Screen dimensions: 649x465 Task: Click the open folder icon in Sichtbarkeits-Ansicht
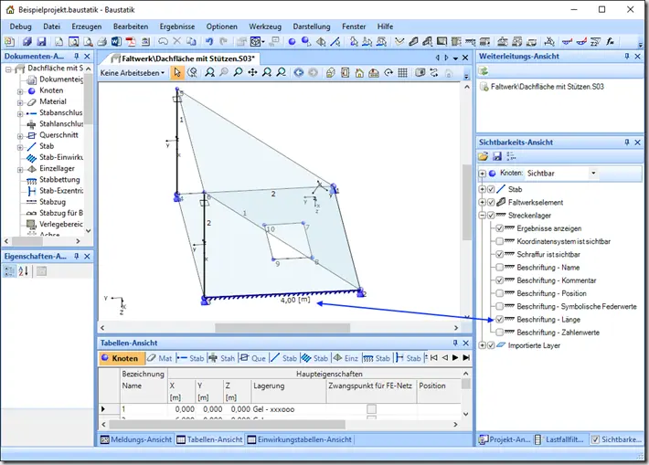pyautogui.click(x=484, y=156)
